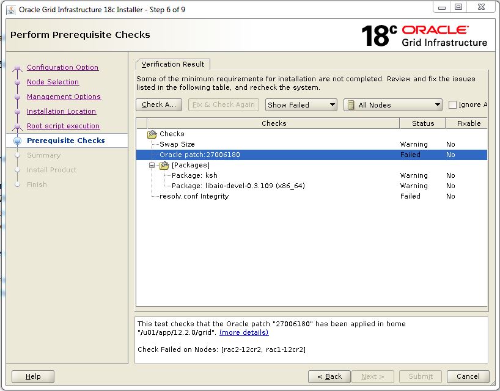Select the Package: ksh row
Screen dimensions: 500x391
[x=312, y=175]
